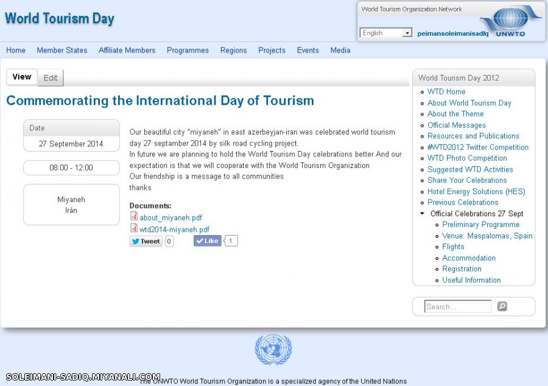Click the World Tourism Organization Network label
The height and width of the screenshot is (386, 548).
point(412,9)
